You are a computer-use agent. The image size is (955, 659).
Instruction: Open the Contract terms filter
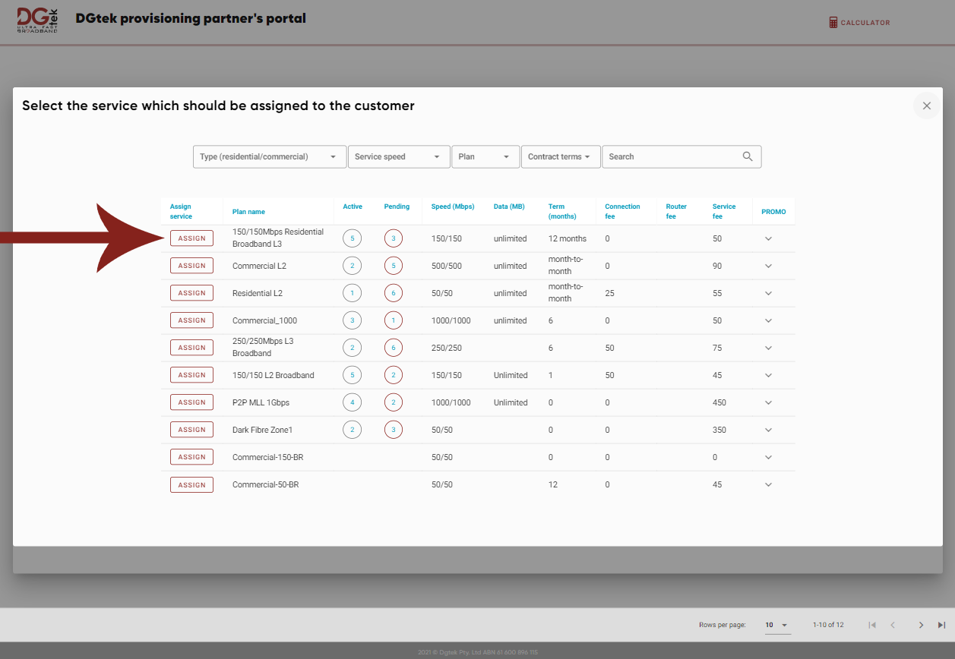561,156
